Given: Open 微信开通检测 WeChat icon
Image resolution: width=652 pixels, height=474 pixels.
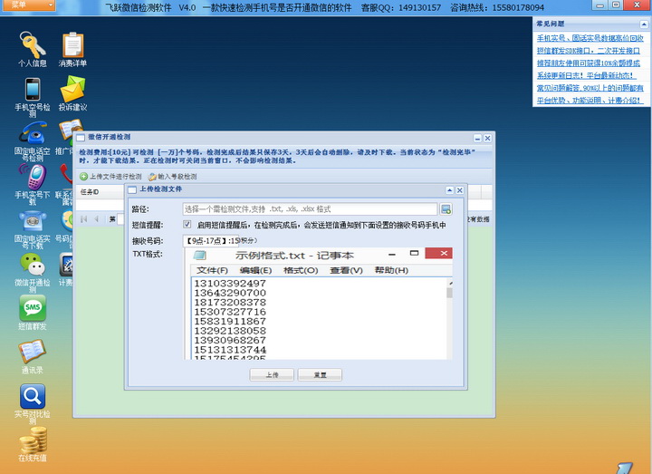Looking at the screenshot, I should [32, 265].
